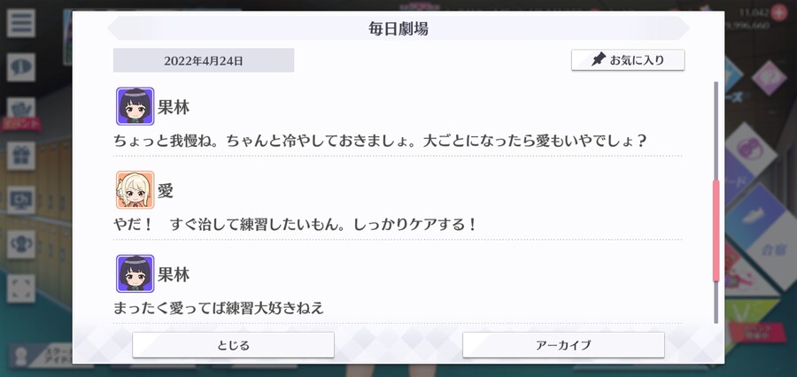797x377 pixels.
Task: Open the channel monitor icon
Action: [x=21, y=200]
